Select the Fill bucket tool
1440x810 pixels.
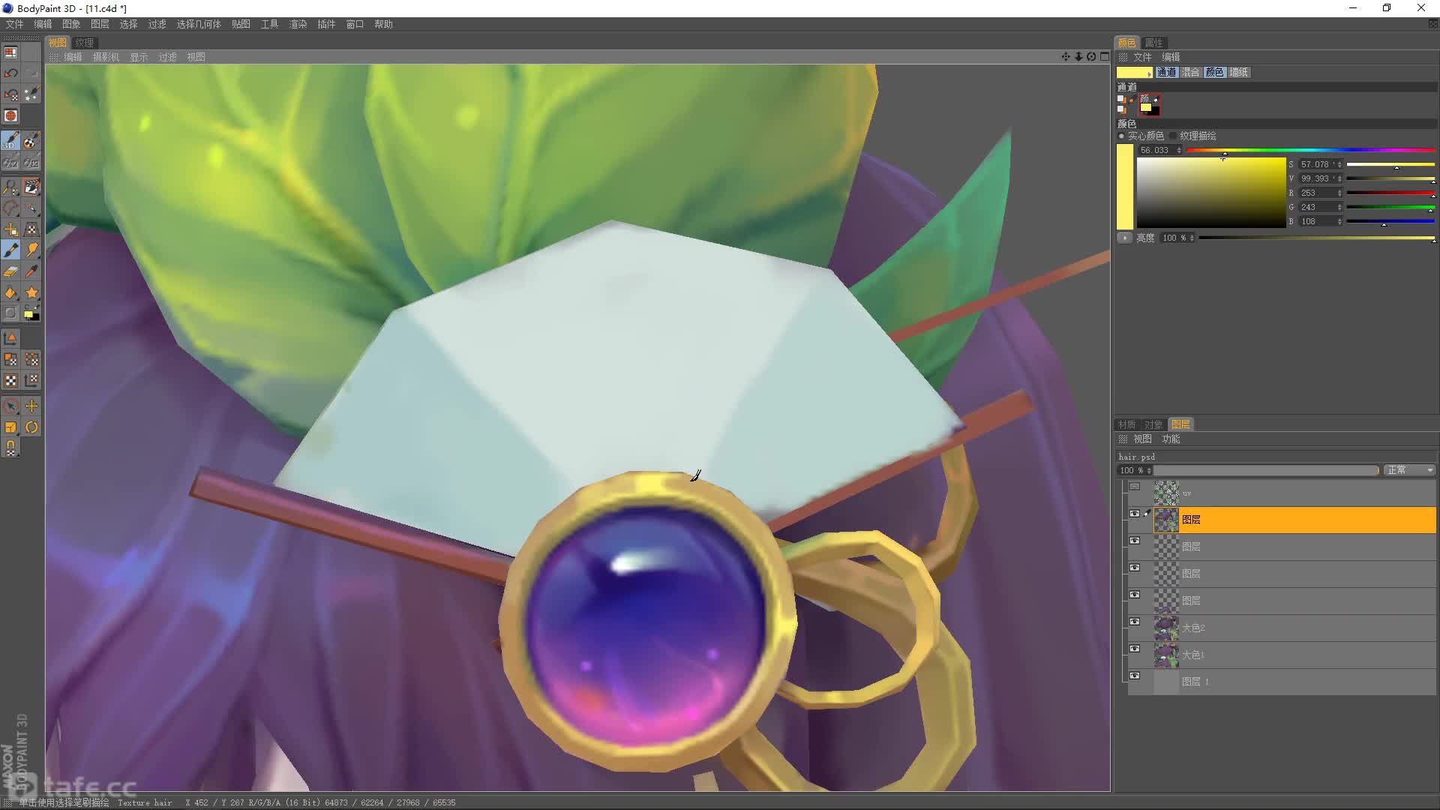(10, 292)
